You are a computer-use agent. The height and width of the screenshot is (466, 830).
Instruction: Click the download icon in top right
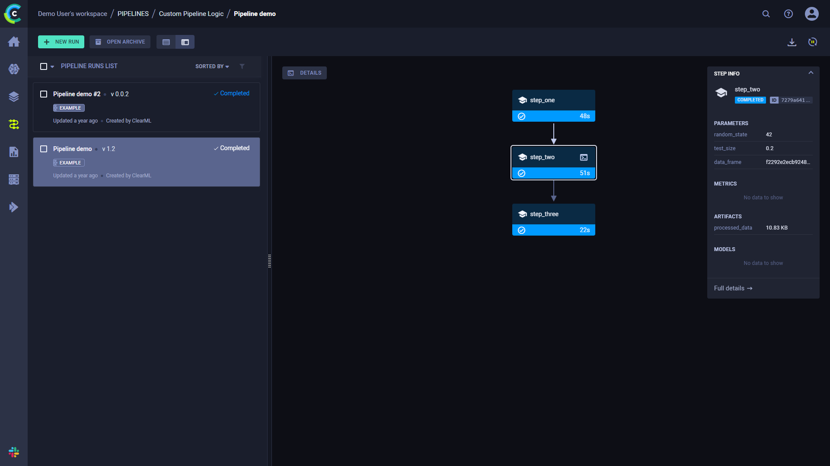tap(792, 42)
